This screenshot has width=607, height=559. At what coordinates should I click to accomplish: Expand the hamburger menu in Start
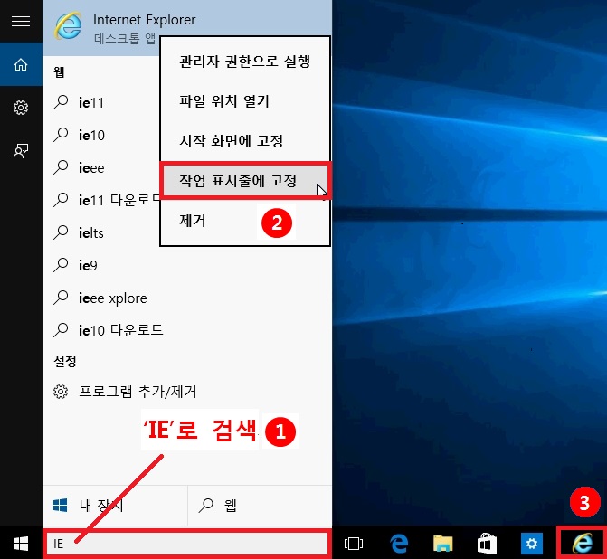(x=21, y=22)
